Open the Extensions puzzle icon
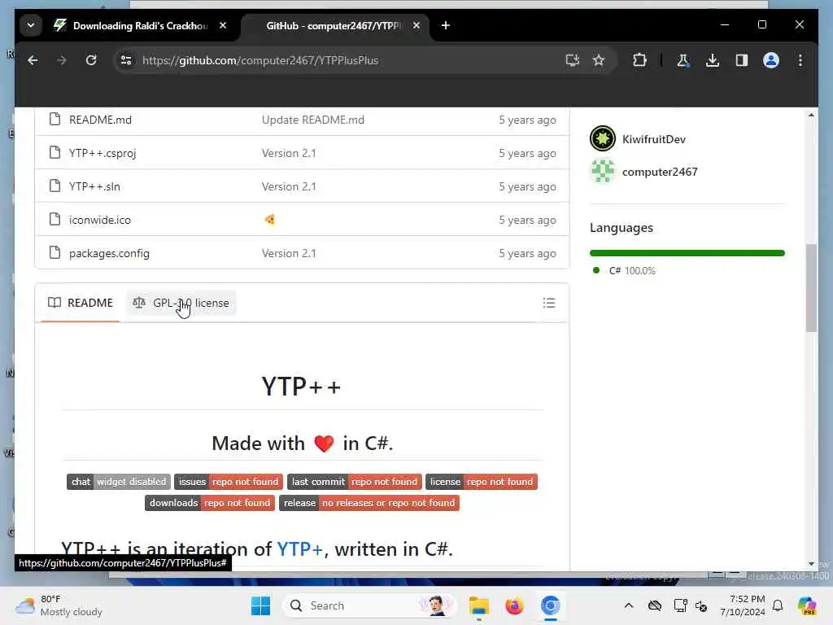This screenshot has width=833, height=625. point(639,60)
